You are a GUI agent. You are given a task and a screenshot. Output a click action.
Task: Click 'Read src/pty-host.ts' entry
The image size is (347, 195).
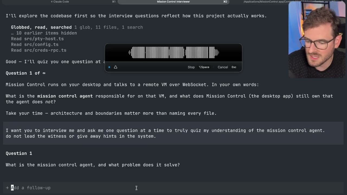tap(37, 39)
